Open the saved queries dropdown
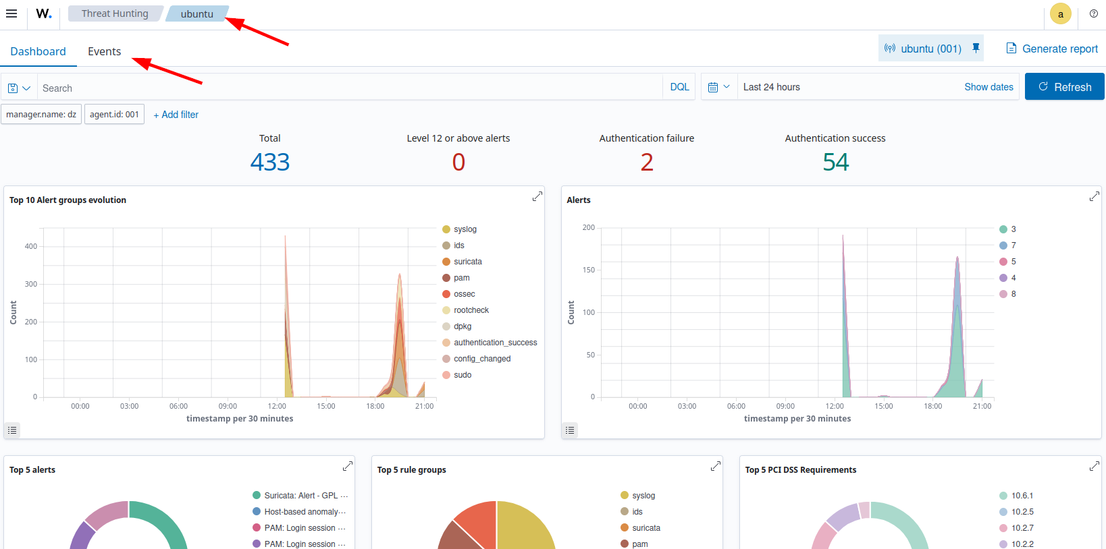This screenshot has width=1106, height=549. [19, 88]
